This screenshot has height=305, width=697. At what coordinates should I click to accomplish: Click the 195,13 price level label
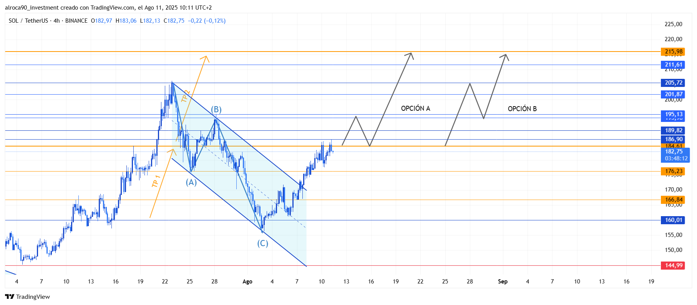[x=674, y=114]
